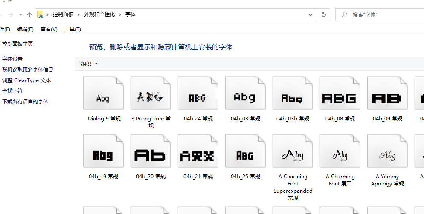The width and height of the screenshot is (424, 214).
Task: Select the 04b_19 font icon
Action: click(103, 151)
